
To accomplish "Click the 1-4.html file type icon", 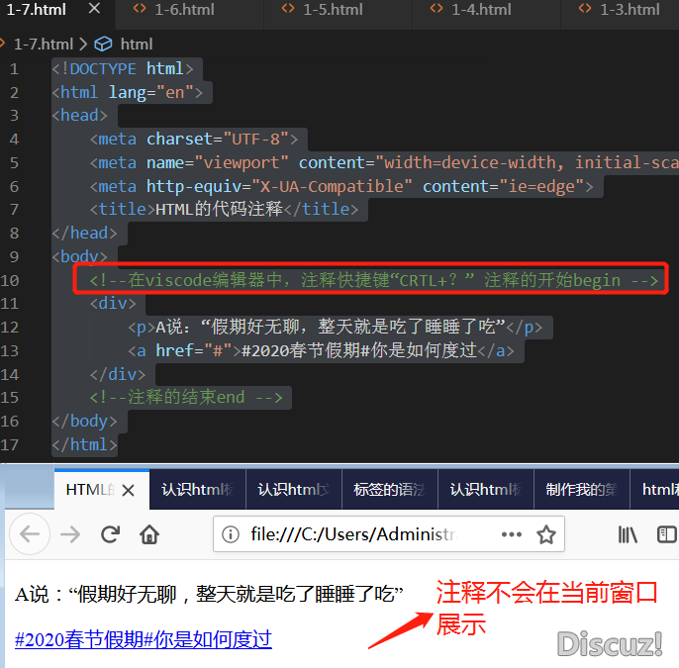I will 436,9.
